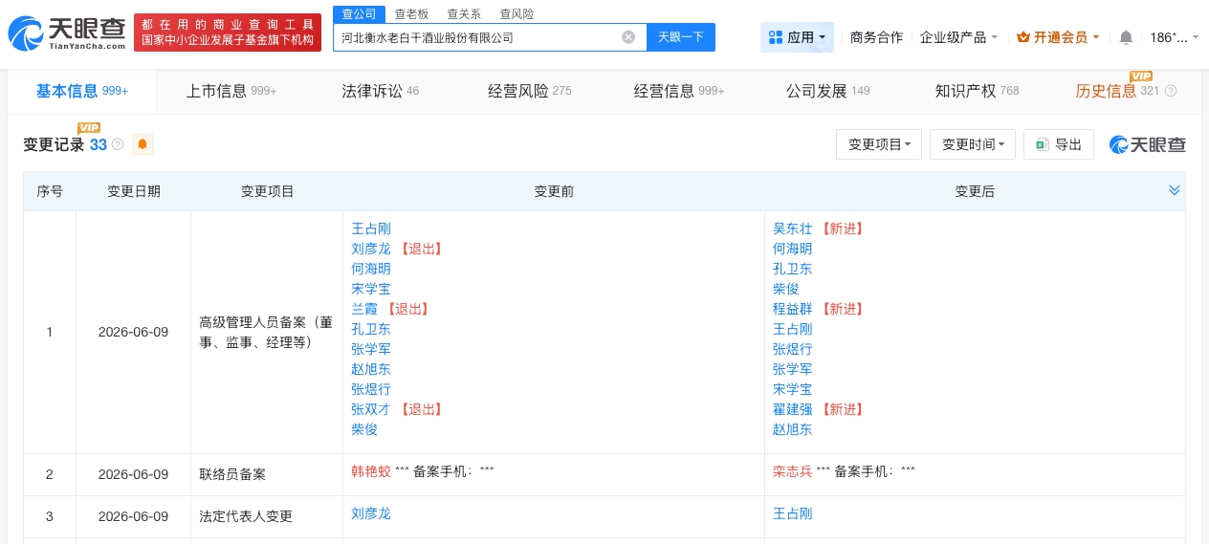Switch to 经营风险 tab
Viewport: 1209px width, 544px height.
[x=529, y=91]
